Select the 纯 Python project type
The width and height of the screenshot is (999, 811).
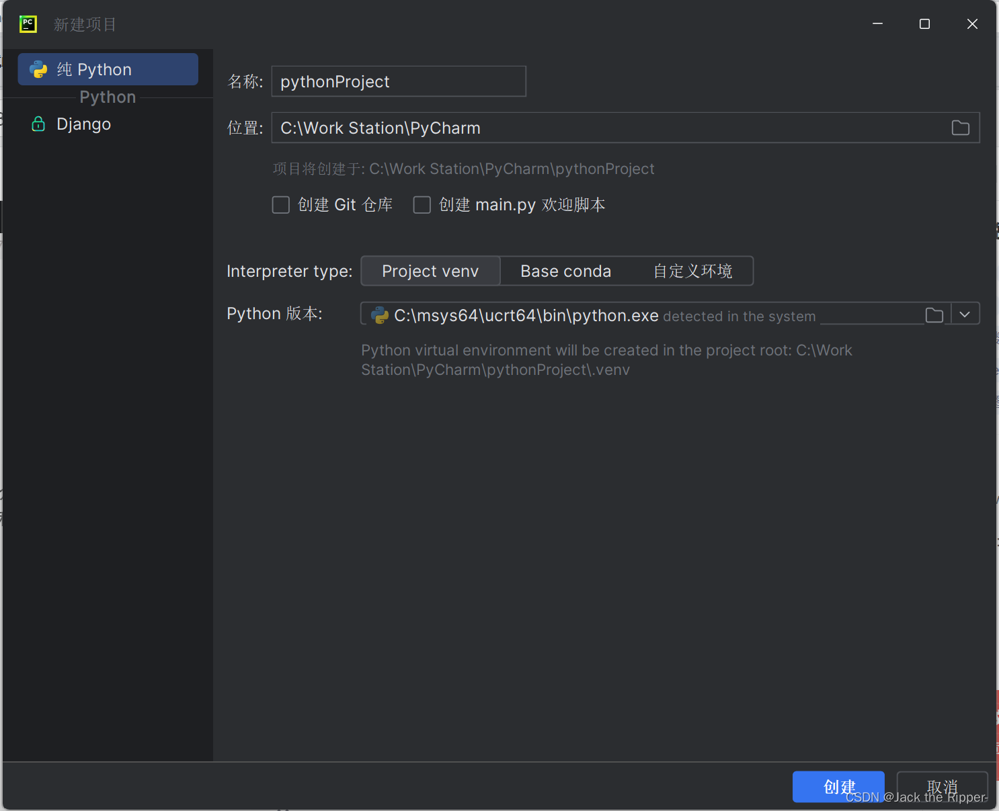pos(108,69)
